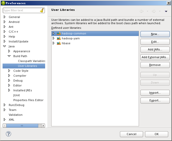Expand the Ant preferences node
172x141 pixels.
[5, 27]
